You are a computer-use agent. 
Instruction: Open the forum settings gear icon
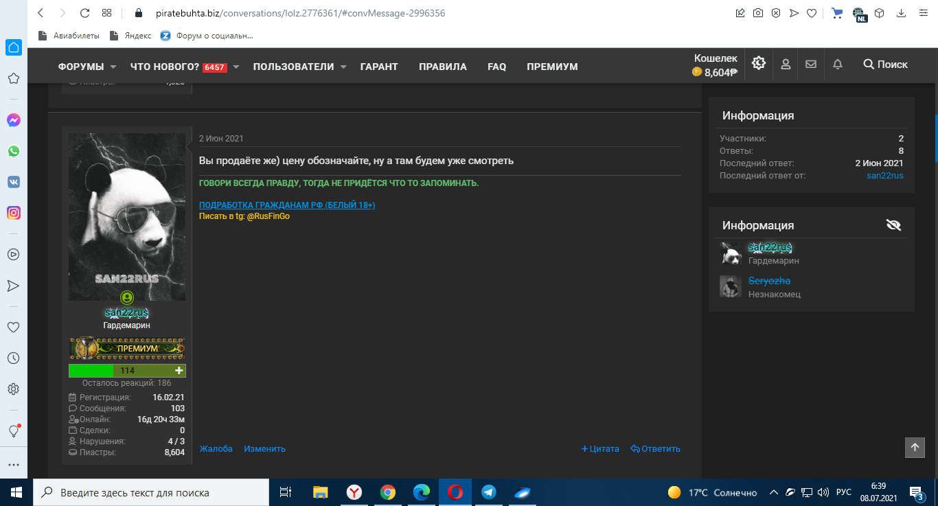[758, 63]
